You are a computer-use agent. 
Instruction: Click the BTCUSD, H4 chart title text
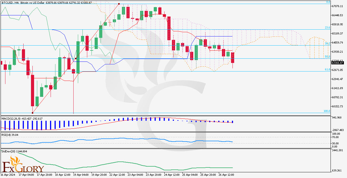coord(47,2)
